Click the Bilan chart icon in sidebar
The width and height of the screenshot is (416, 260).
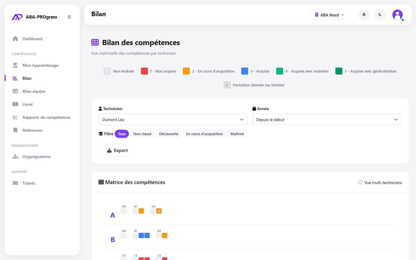[x=15, y=78]
